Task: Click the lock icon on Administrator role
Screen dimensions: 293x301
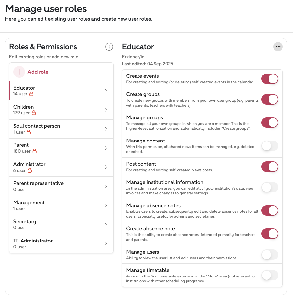Action: [x=30, y=171]
